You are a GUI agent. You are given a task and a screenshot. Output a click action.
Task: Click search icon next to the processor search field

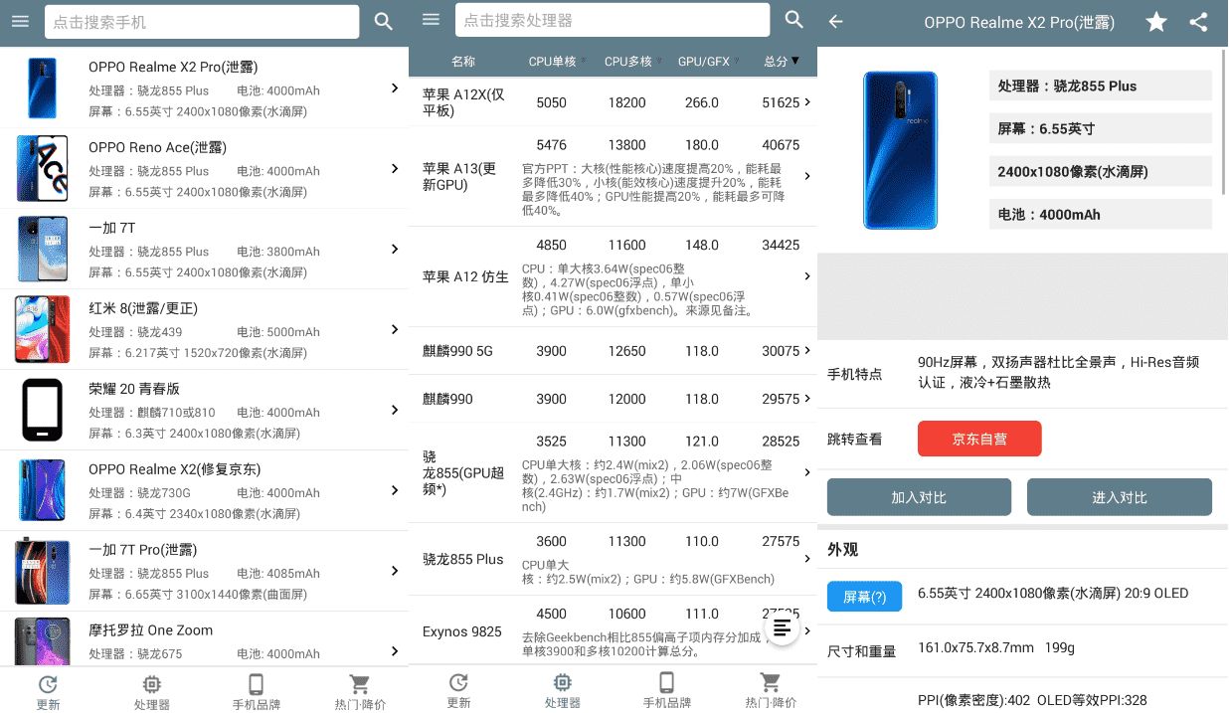(x=793, y=20)
